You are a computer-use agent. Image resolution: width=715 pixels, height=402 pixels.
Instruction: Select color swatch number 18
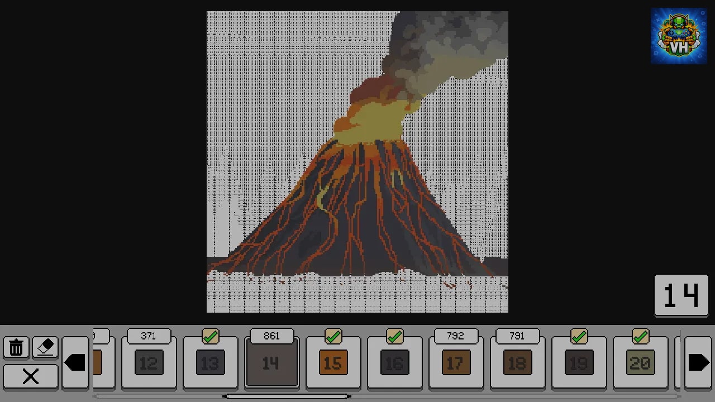(517, 363)
